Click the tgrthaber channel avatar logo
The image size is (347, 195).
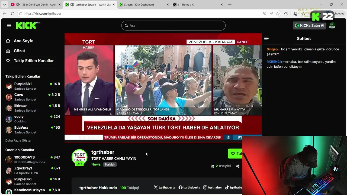click(x=79, y=157)
